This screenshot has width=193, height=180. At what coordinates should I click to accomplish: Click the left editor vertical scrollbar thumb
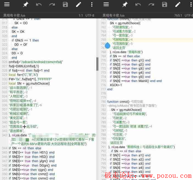pos(97,64)
